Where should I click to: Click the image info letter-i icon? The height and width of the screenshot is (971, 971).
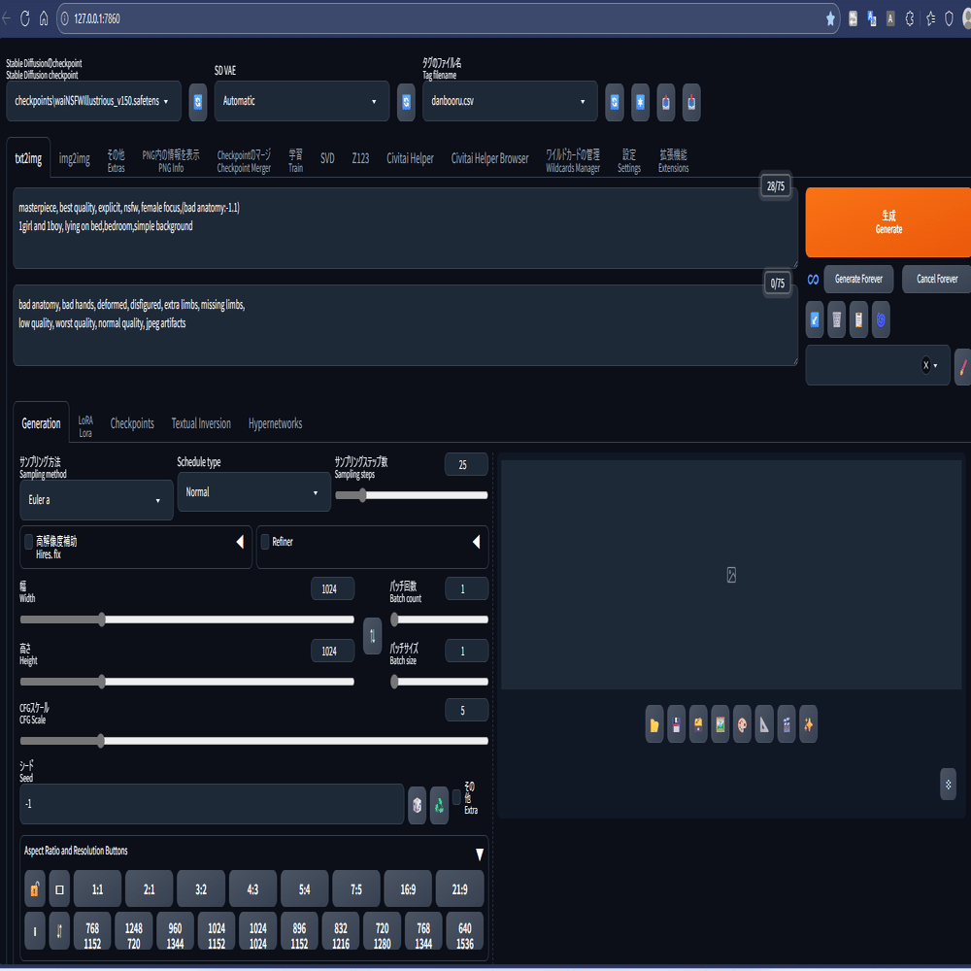click(35, 931)
